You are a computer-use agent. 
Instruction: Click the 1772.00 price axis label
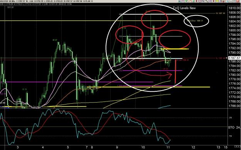[x=234, y=93]
